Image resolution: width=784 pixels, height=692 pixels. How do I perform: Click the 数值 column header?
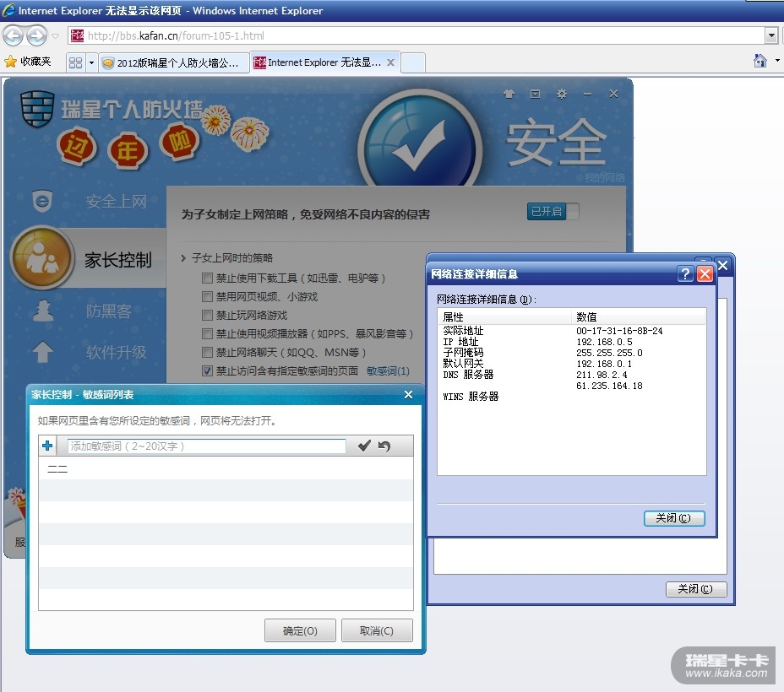pos(639,316)
